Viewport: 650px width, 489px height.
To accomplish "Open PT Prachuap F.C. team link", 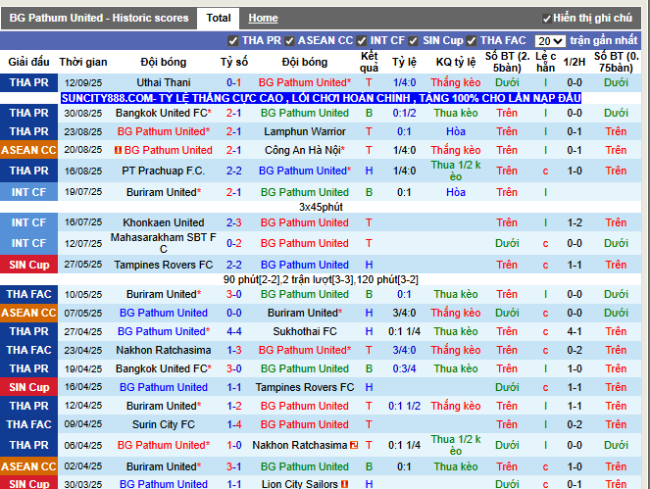I will pos(164,171).
